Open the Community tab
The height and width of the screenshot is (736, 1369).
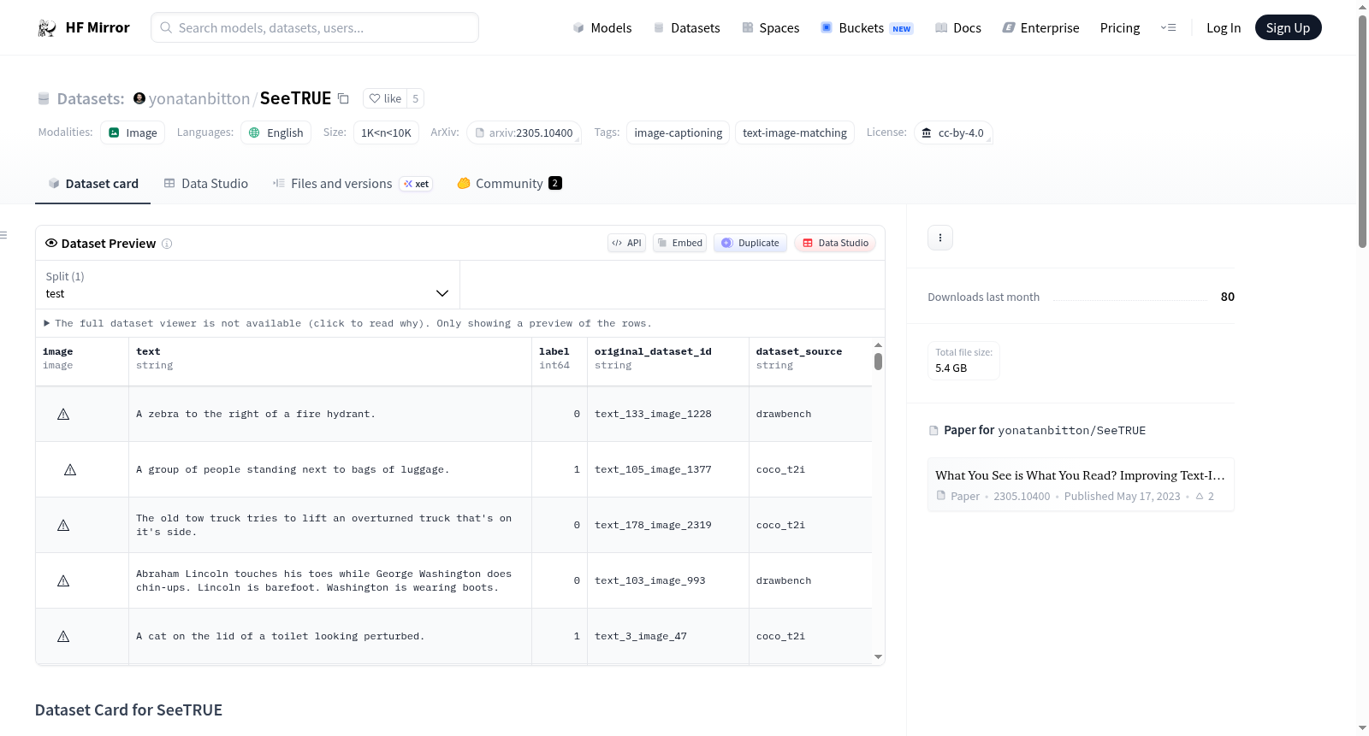click(x=510, y=184)
